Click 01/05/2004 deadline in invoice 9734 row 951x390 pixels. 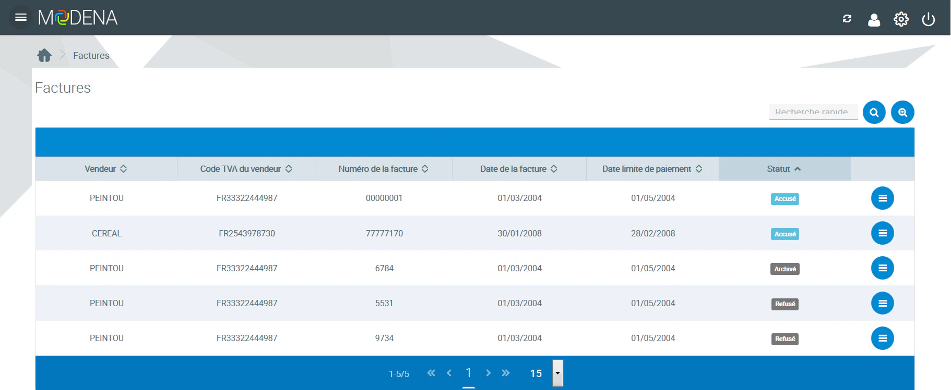tap(653, 338)
